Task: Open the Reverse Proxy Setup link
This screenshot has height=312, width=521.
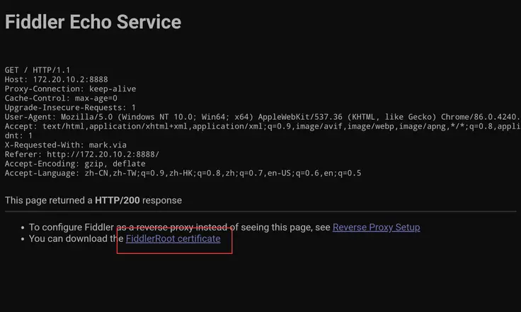Action: [376, 227]
